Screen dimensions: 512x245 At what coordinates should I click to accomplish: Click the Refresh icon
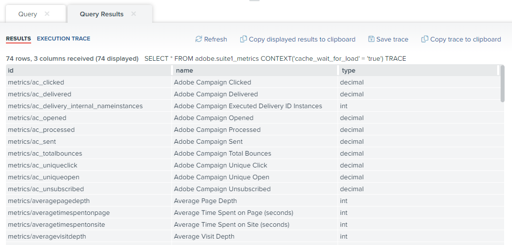point(199,39)
